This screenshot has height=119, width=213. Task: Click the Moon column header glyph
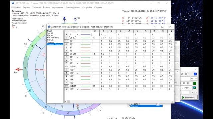pyautogui.click(x=104, y=31)
